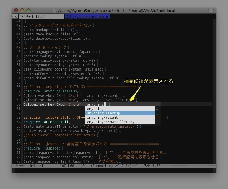228x189 pixels.
Task: Click the init.el buffer name in mode line
Action: [37, 166]
